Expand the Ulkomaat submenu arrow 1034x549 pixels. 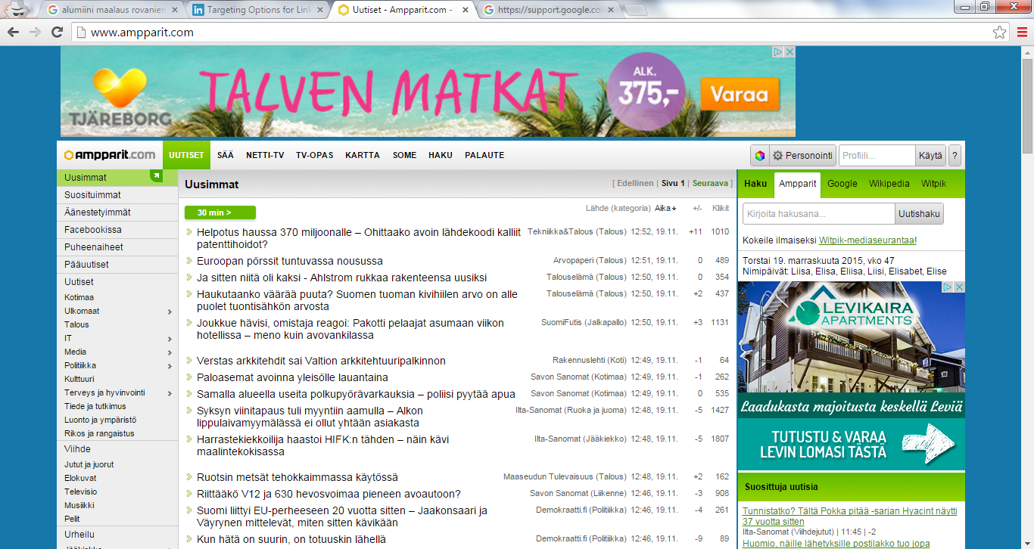tap(170, 311)
